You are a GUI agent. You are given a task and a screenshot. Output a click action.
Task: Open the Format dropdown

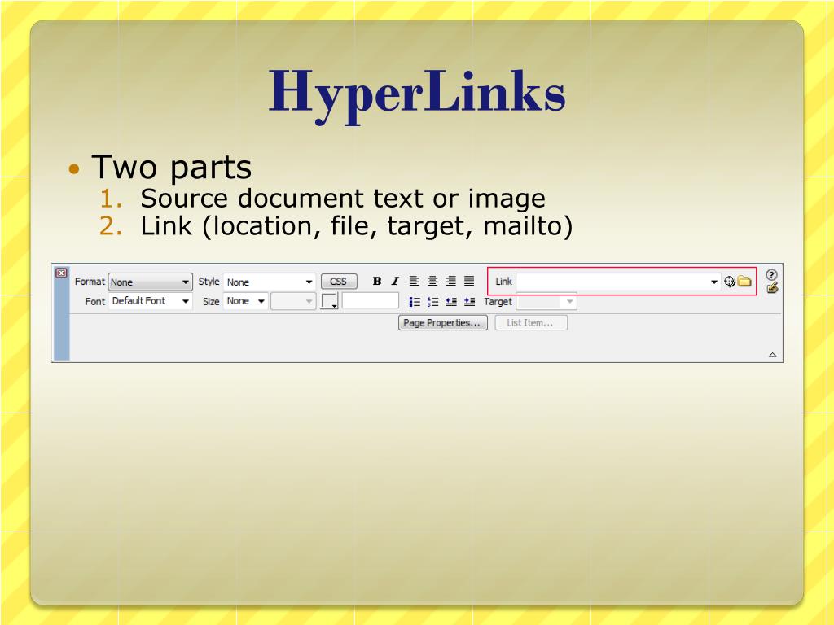(x=150, y=282)
